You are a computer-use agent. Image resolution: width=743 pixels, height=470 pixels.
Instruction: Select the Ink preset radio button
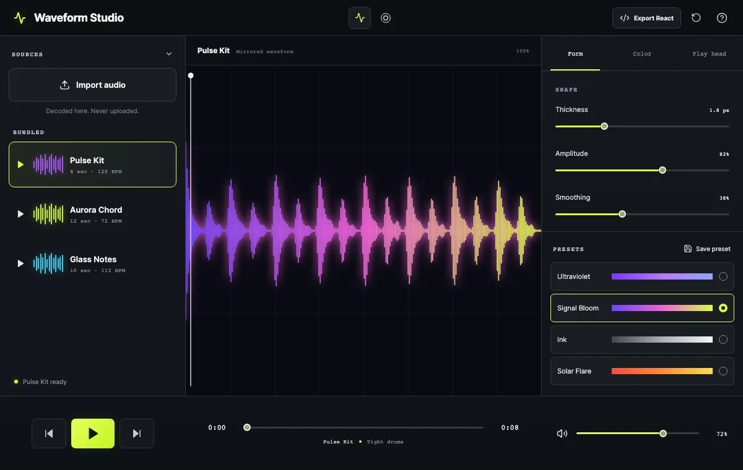[723, 340]
